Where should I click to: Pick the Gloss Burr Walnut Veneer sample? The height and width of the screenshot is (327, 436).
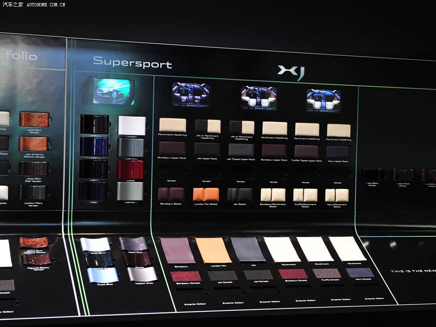(x=34, y=243)
